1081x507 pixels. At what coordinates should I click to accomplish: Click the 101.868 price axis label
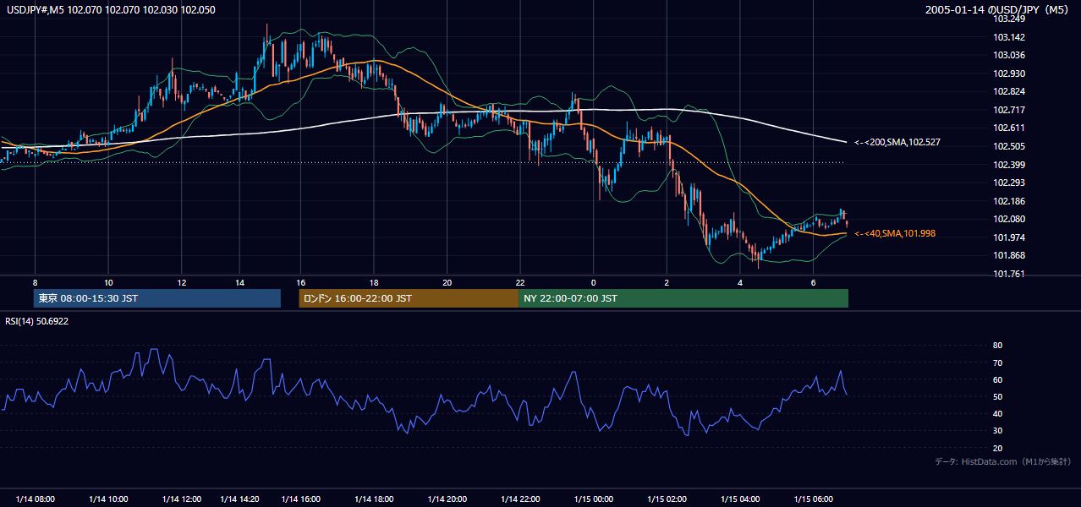(1009, 255)
